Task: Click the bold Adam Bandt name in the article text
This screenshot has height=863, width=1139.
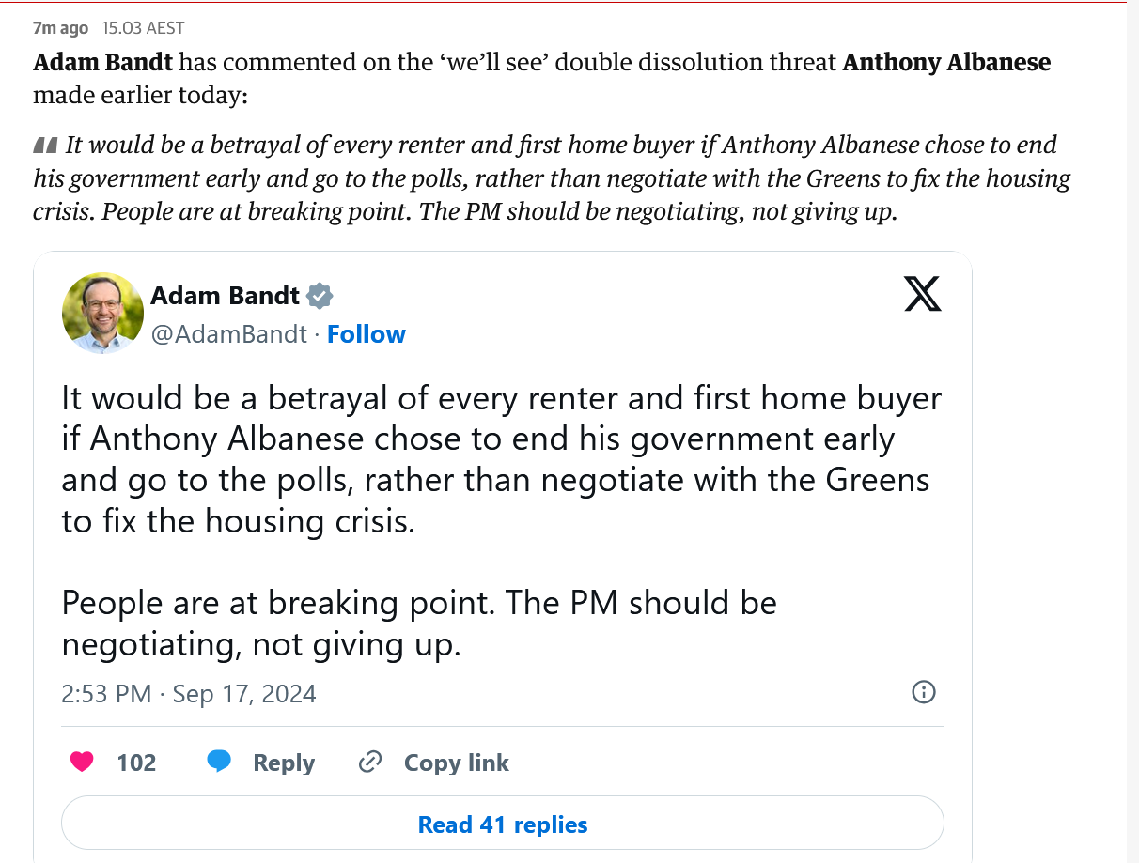Action: pyautogui.click(x=103, y=63)
